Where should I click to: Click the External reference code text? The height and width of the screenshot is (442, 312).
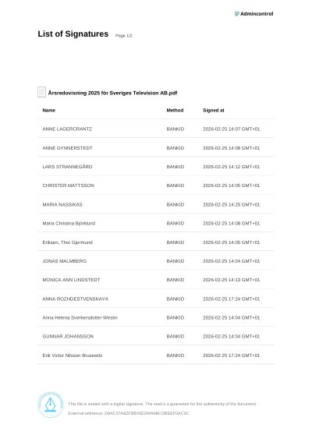129,413
